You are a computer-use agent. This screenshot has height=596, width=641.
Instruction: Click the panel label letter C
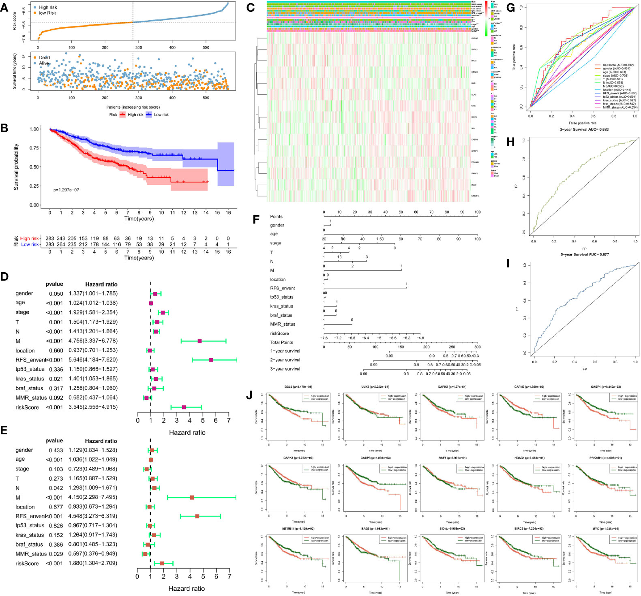tap(251, 7)
